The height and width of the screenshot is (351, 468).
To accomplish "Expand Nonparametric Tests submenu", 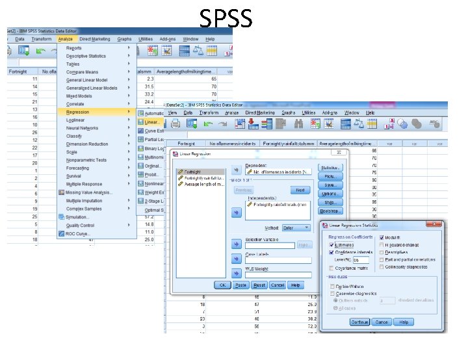I will pyautogui.click(x=97, y=160).
